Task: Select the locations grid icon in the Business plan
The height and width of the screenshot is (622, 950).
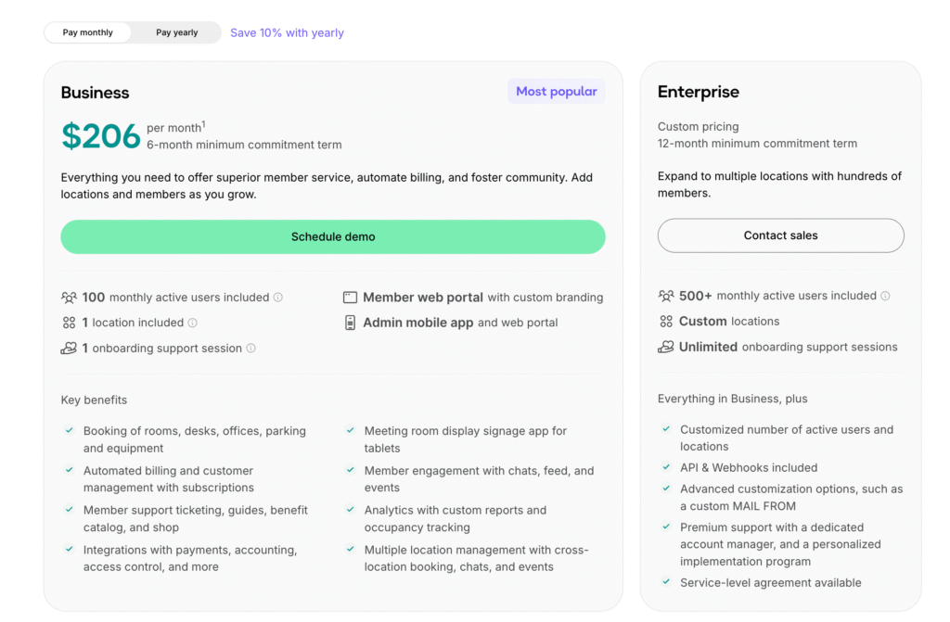Action: point(70,324)
